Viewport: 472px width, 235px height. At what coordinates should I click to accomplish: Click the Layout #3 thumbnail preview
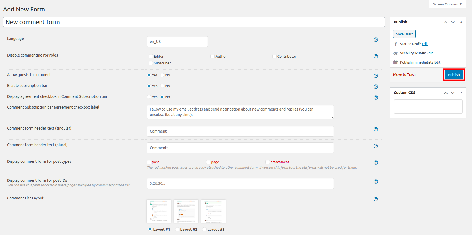213,211
